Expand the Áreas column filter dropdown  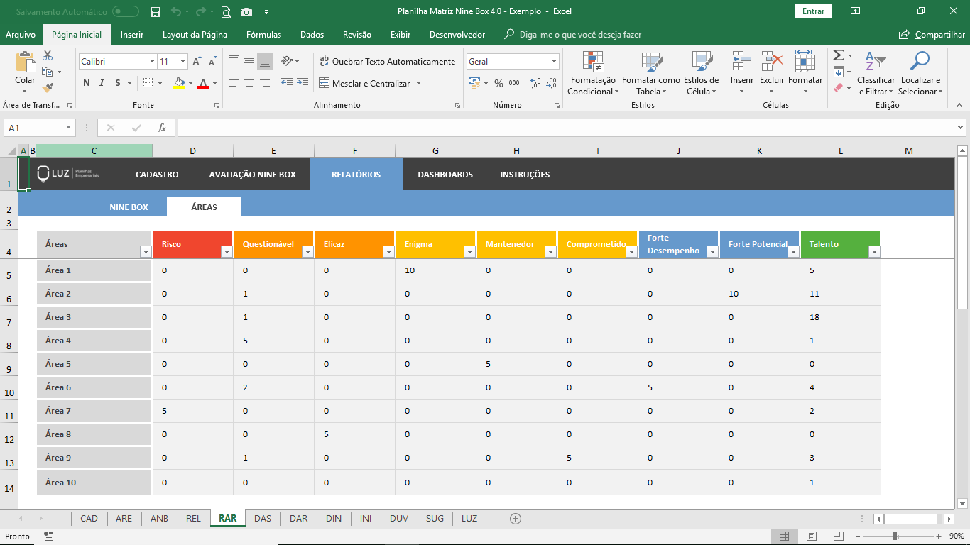pyautogui.click(x=146, y=252)
